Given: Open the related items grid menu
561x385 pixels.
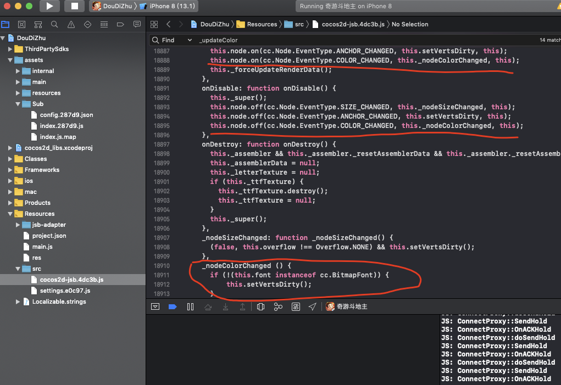Looking at the screenshot, I should pyautogui.click(x=154, y=24).
